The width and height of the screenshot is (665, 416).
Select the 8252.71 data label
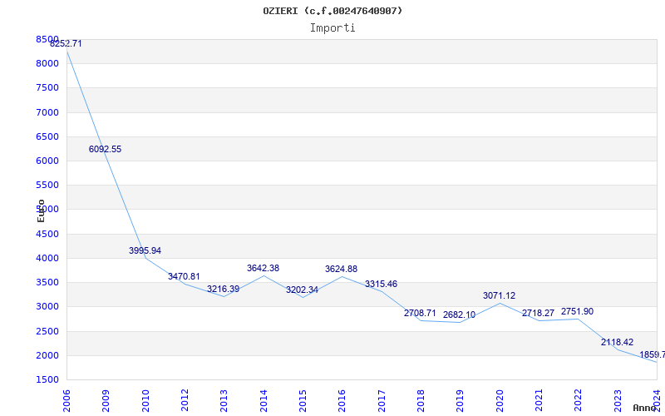[66, 44]
